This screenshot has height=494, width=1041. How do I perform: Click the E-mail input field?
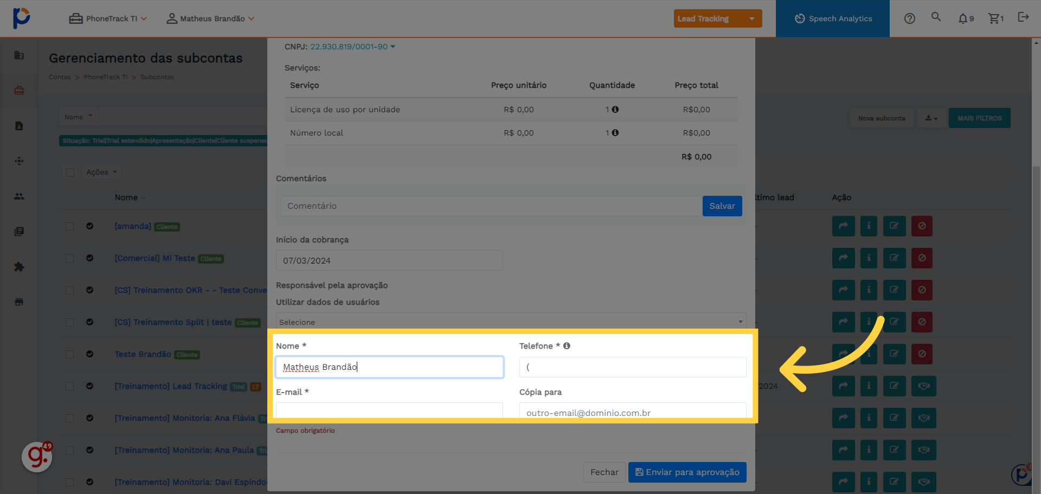coord(389,410)
